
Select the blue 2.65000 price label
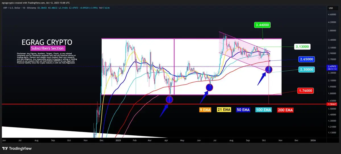click(x=306, y=59)
